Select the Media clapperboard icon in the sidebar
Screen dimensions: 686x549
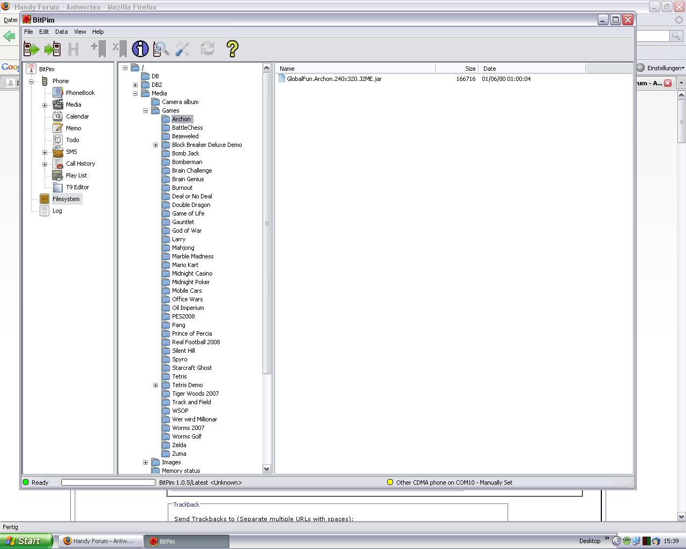pos(58,105)
